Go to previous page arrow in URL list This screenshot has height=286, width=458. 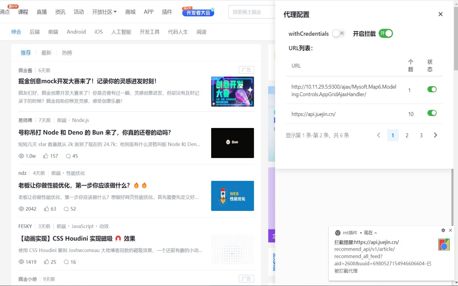pos(379,135)
